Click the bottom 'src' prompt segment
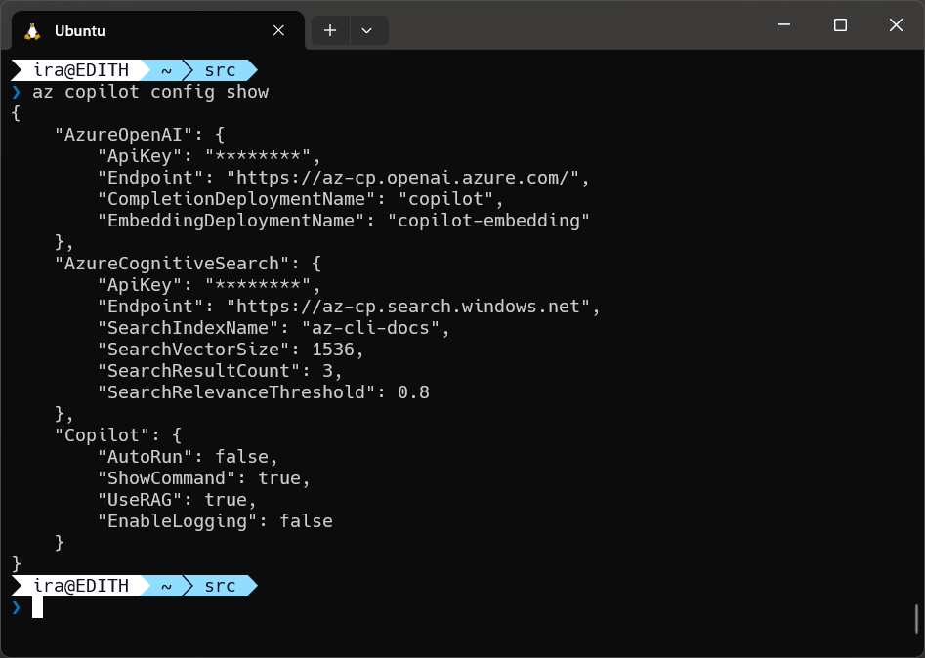 pyautogui.click(x=220, y=586)
